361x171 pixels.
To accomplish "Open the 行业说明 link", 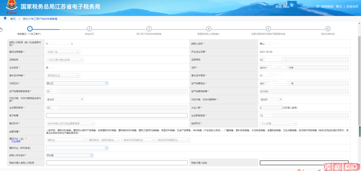I will click(x=16, y=142).
